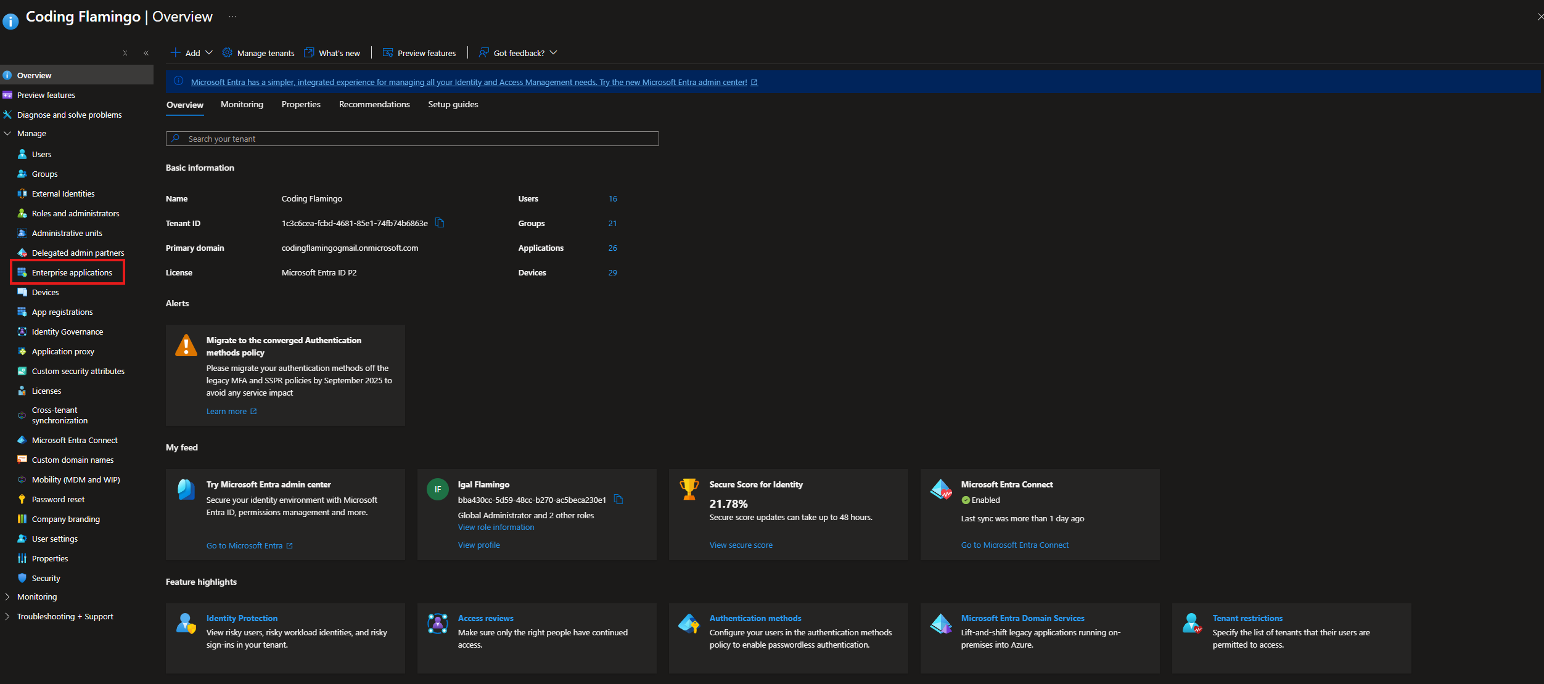The width and height of the screenshot is (1544, 684).
Task: Click Learn more in the alert
Action: click(x=231, y=411)
